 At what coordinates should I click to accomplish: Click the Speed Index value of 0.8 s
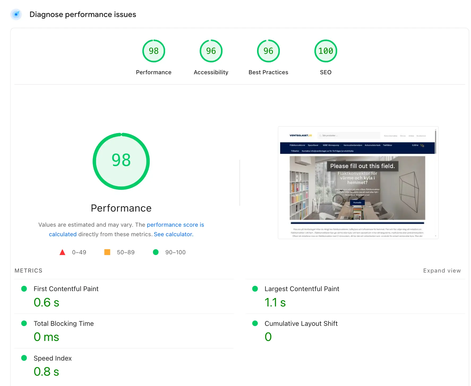pos(46,371)
